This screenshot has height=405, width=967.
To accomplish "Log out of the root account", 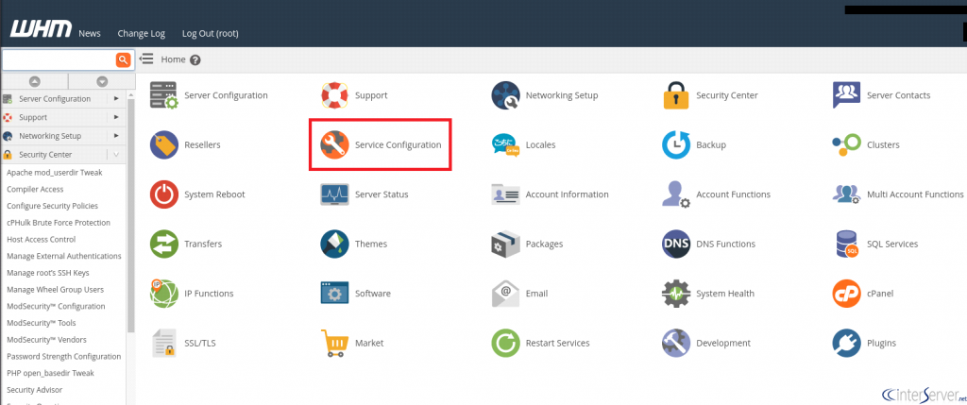I will point(210,33).
